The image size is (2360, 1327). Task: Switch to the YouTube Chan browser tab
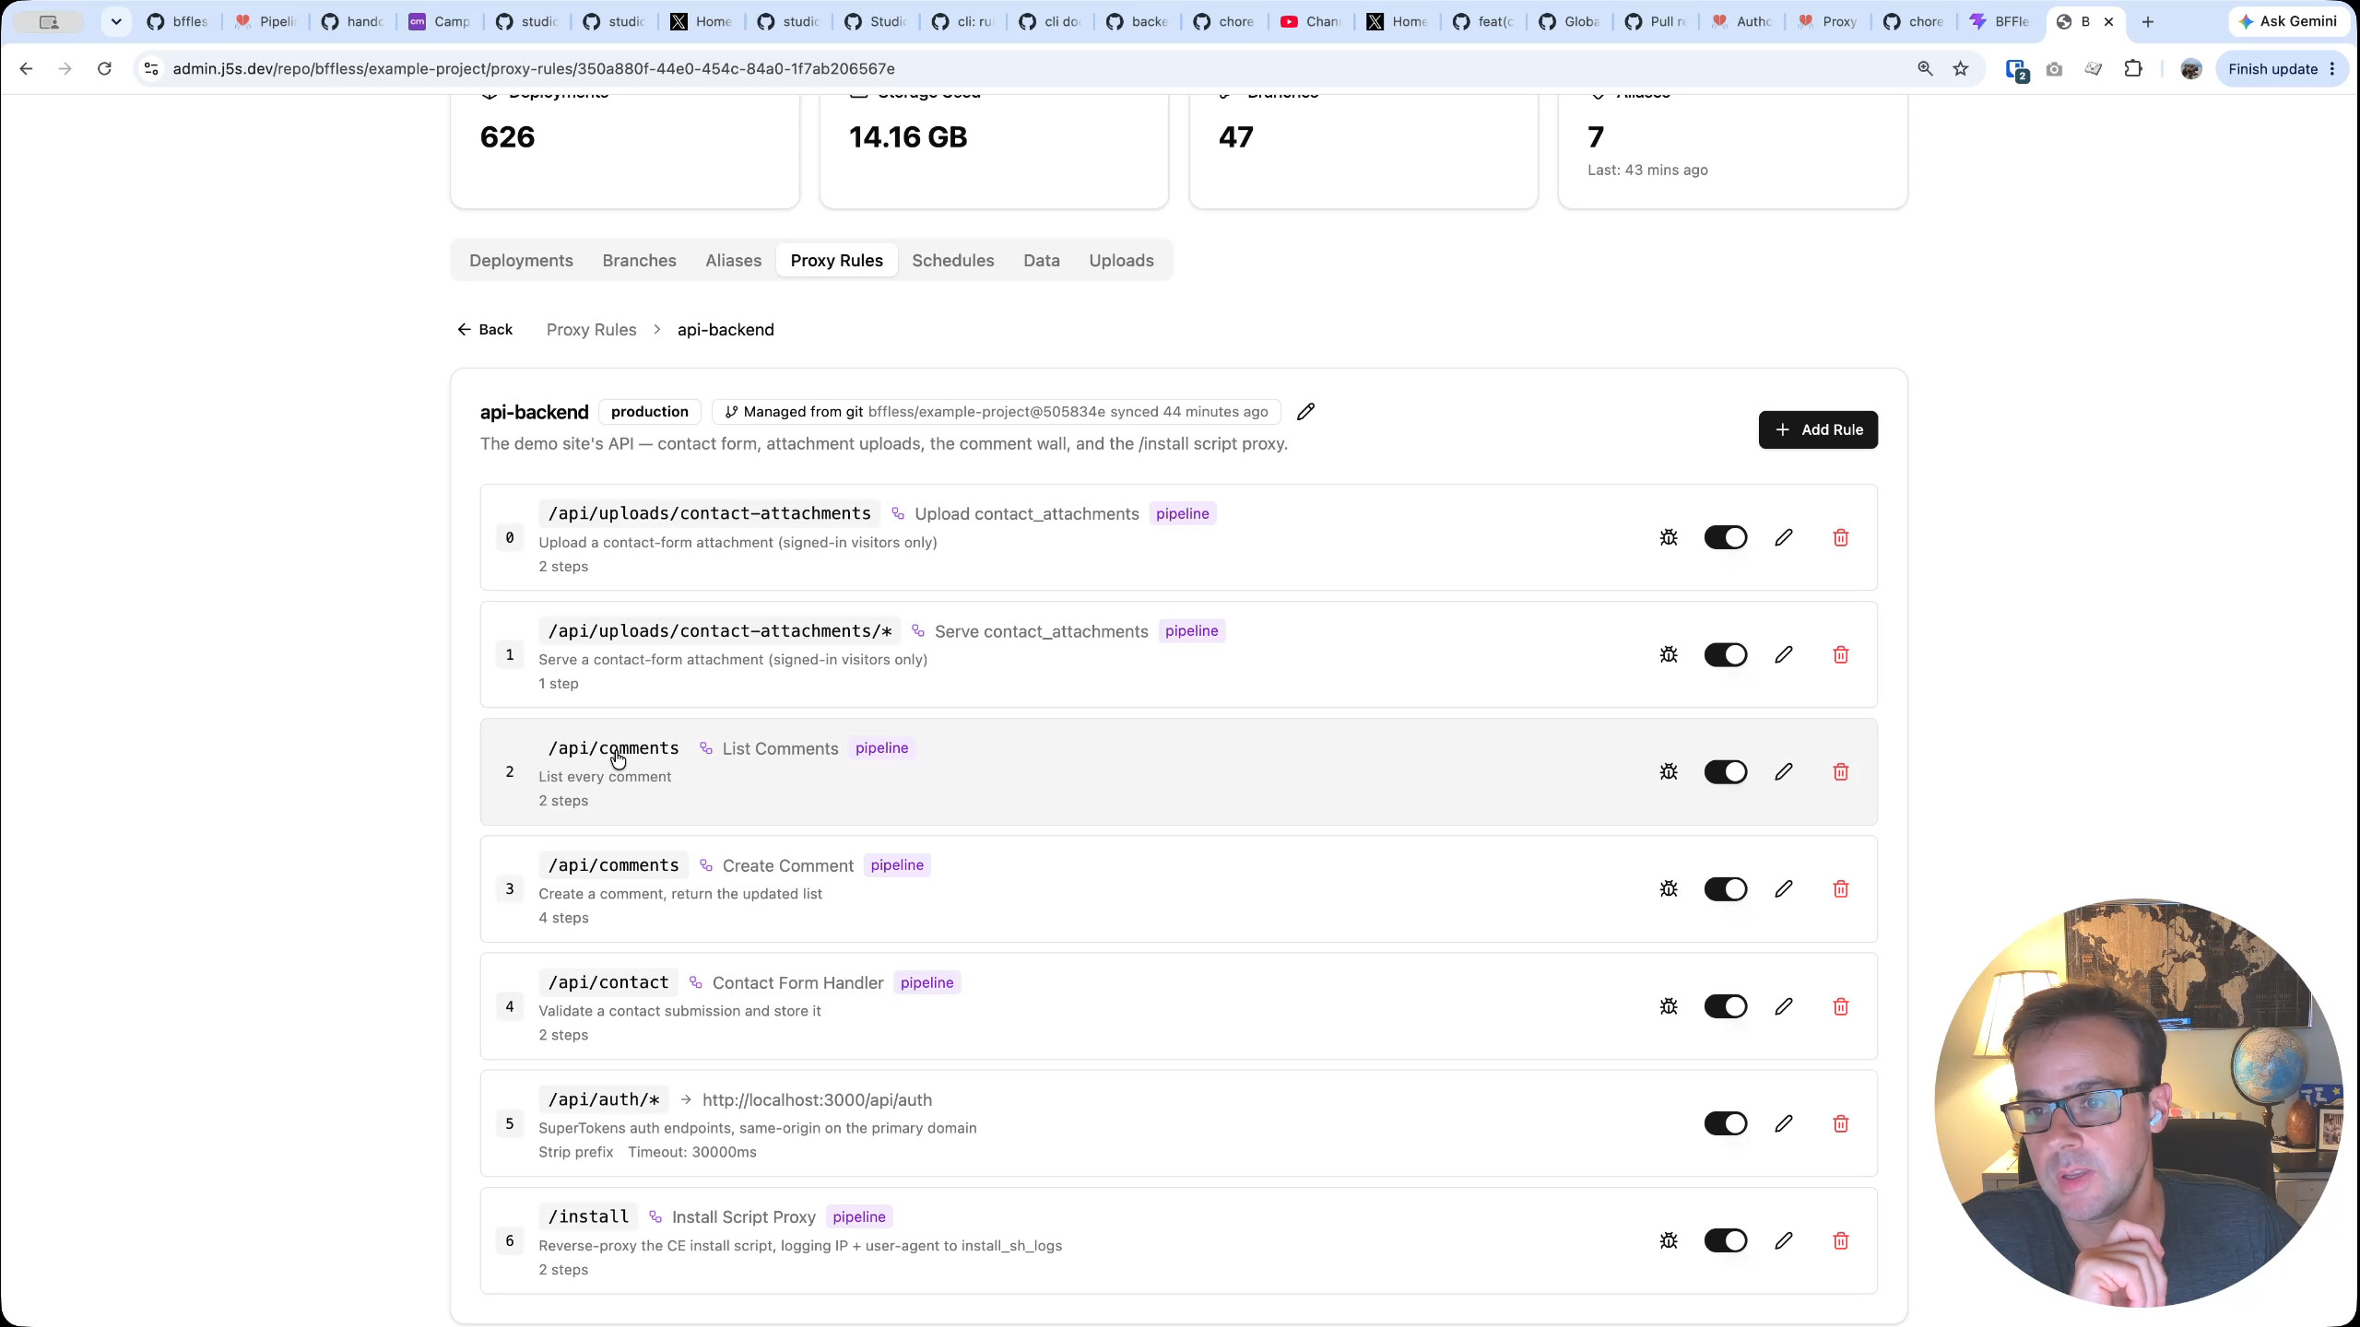[x=1309, y=21]
